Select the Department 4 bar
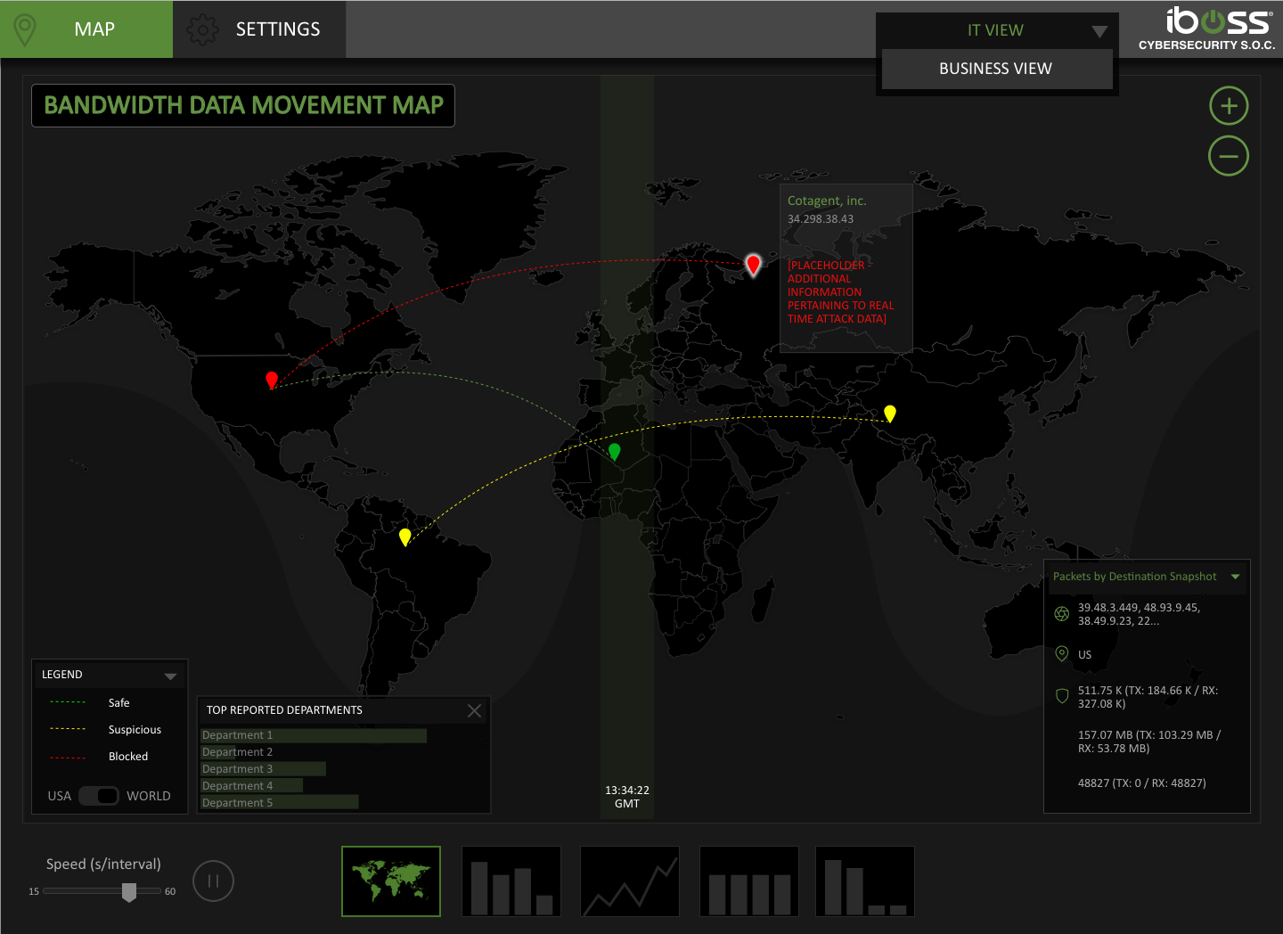Screen dimensions: 1283x934 coord(251,786)
